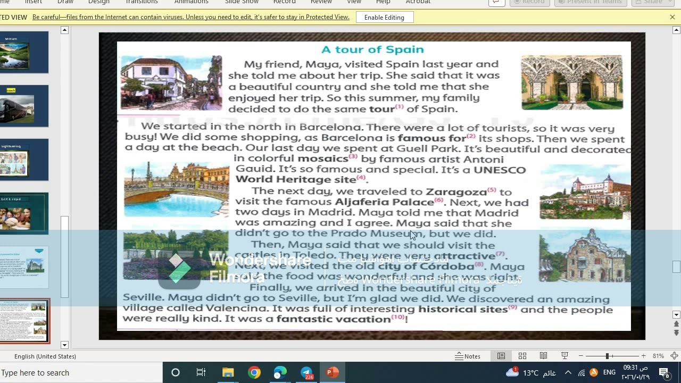
Task: Click thumbnail pane scroll down arrow
Action: tap(64, 345)
